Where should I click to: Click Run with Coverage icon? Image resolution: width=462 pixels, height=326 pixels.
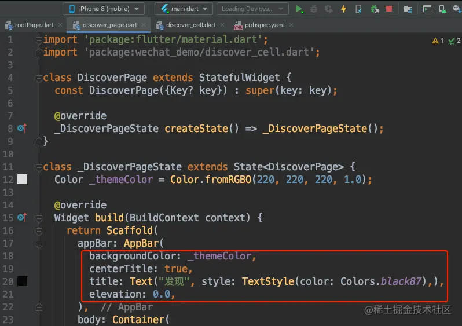328,9
